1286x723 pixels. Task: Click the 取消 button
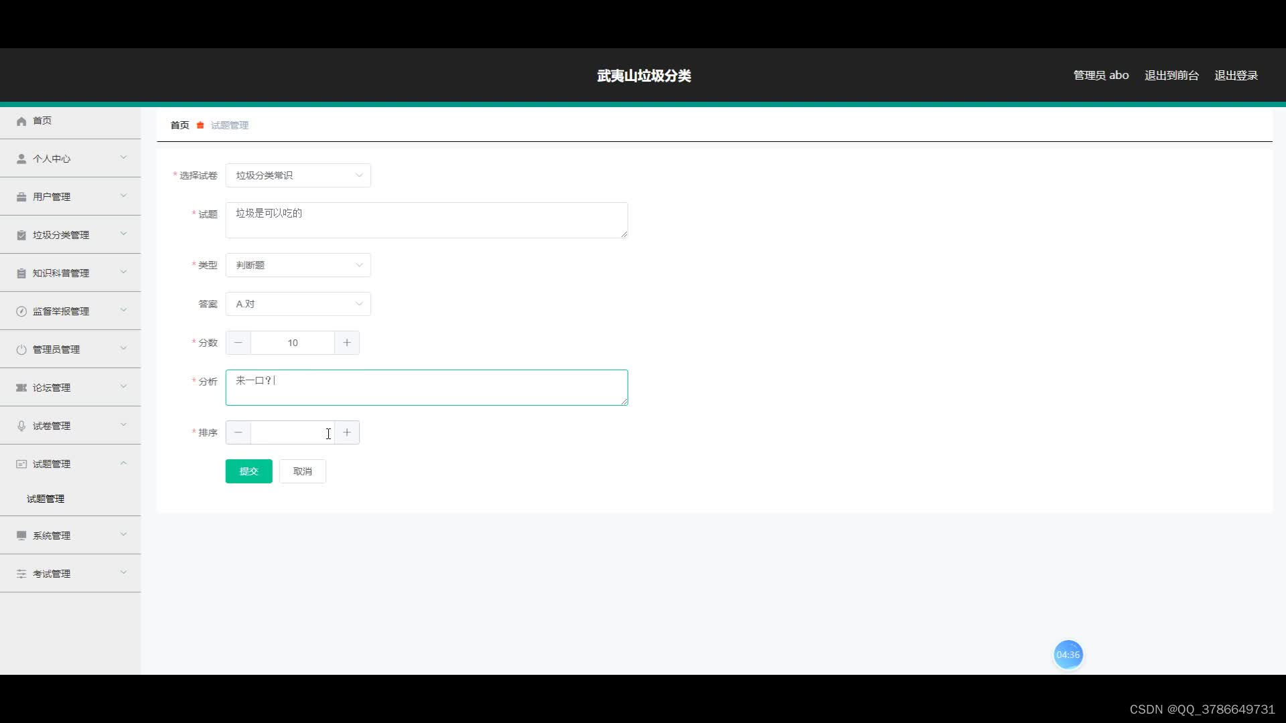[303, 471]
